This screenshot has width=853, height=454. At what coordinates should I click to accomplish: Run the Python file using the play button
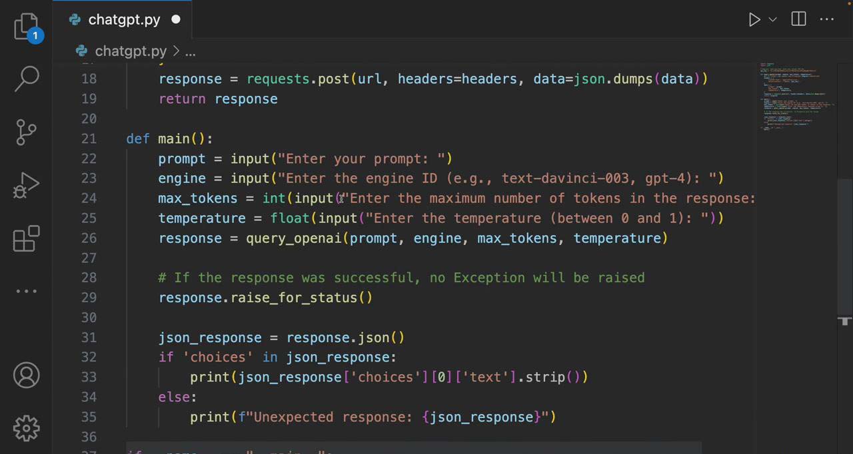(754, 19)
